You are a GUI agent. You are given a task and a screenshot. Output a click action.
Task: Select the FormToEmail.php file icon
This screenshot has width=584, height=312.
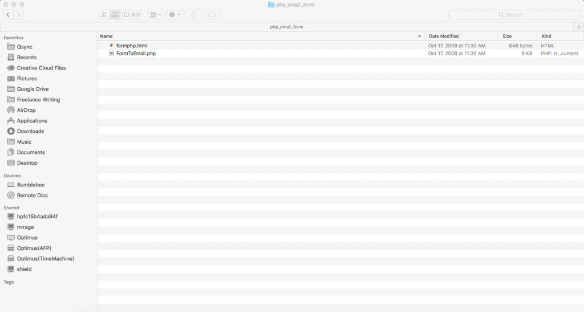point(111,54)
